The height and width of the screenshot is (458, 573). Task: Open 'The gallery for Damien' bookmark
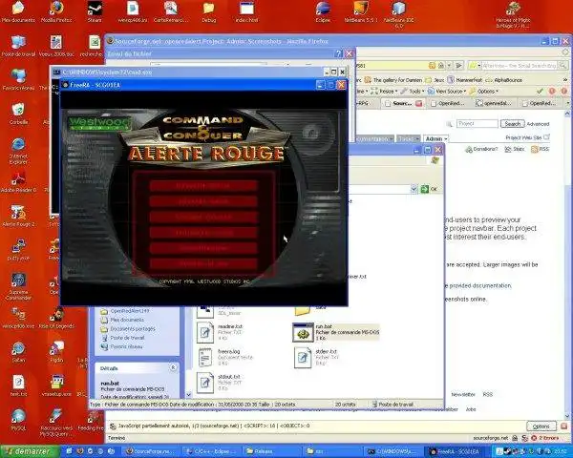pyautogui.click(x=393, y=79)
